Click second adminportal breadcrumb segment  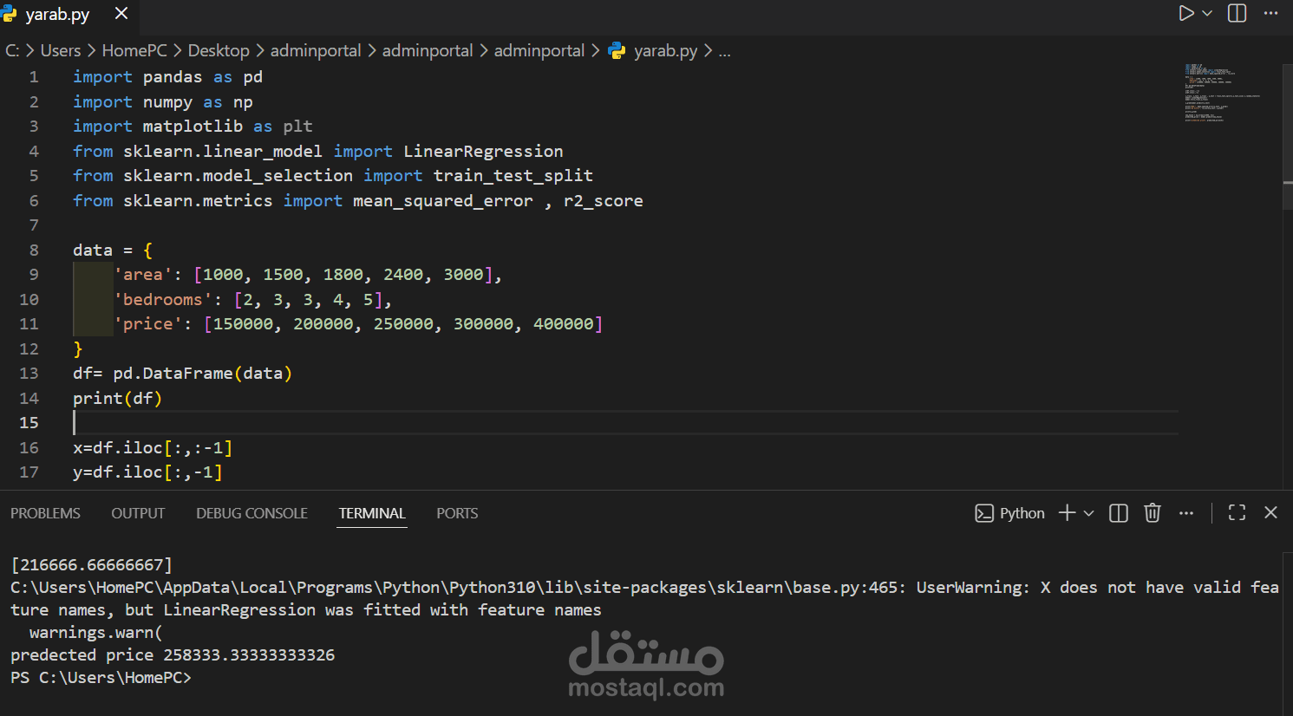tap(428, 50)
